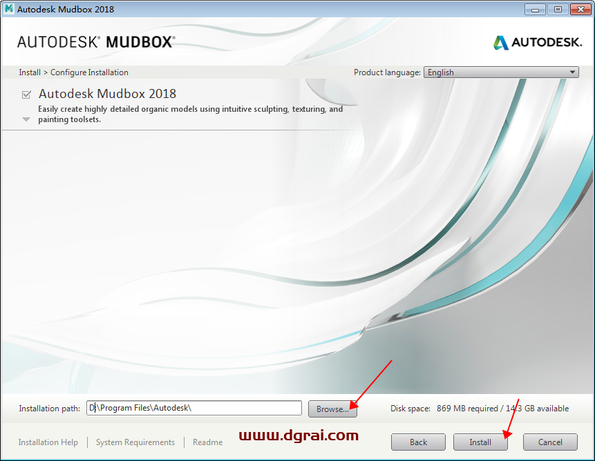
Task: Click the Autodesk logo at top right
Action: click(x=538, y=42)
